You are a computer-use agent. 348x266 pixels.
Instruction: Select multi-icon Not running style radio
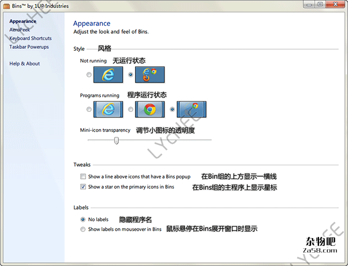[x=131, y=75]
